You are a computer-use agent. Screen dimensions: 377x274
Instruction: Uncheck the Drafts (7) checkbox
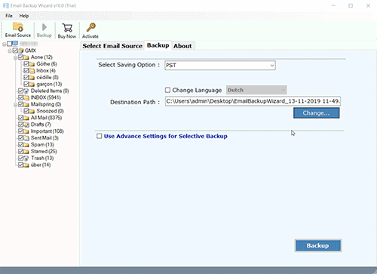(20, 125)
